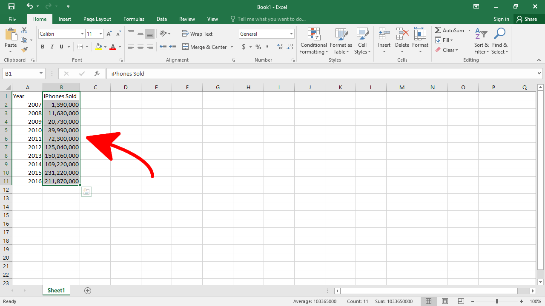Switch to the Data tab
545x306 pixels.
coord(161,19)
